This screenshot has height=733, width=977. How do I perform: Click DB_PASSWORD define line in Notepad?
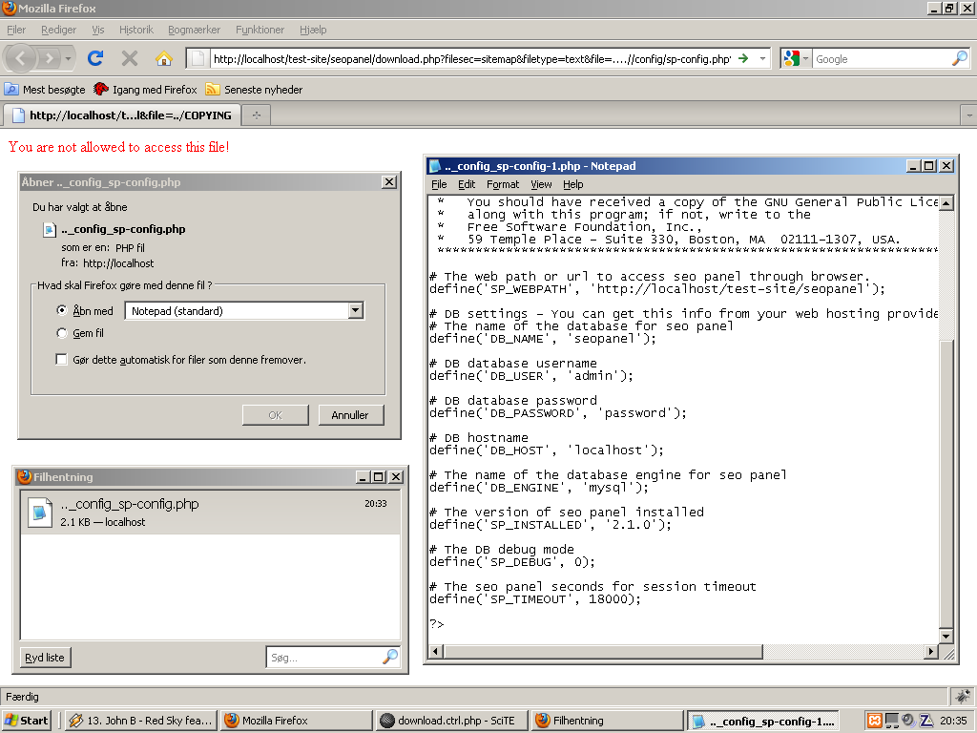[557, 413]
